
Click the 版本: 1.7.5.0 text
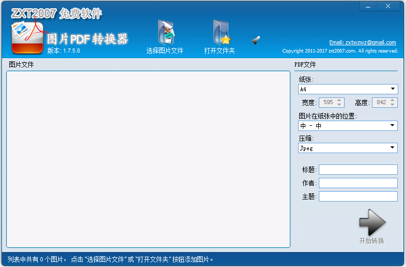63,51
